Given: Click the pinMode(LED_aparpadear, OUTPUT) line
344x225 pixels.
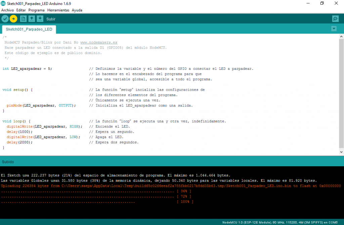Looking at the screenshot, I should 41,105.
